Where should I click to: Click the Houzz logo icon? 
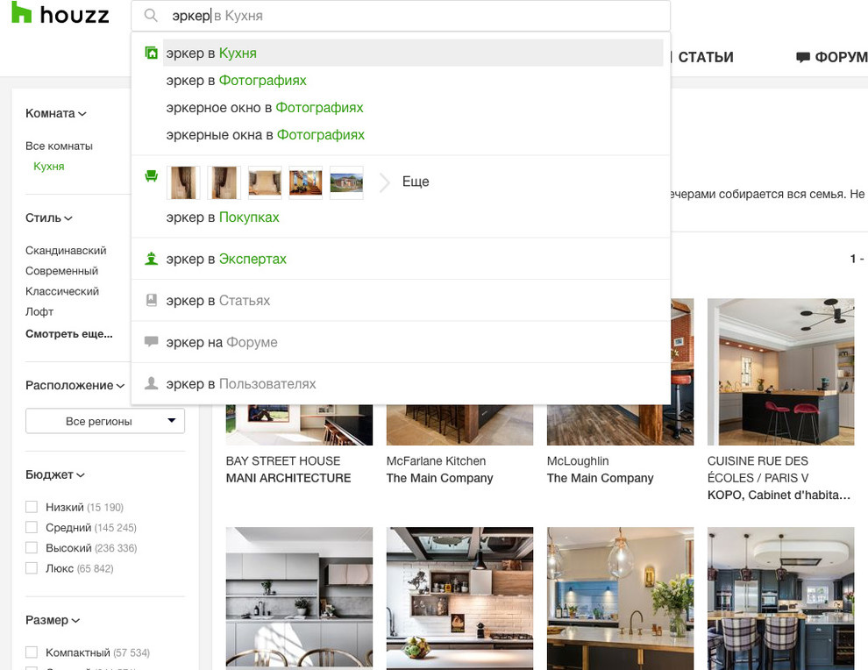[24, 13]
